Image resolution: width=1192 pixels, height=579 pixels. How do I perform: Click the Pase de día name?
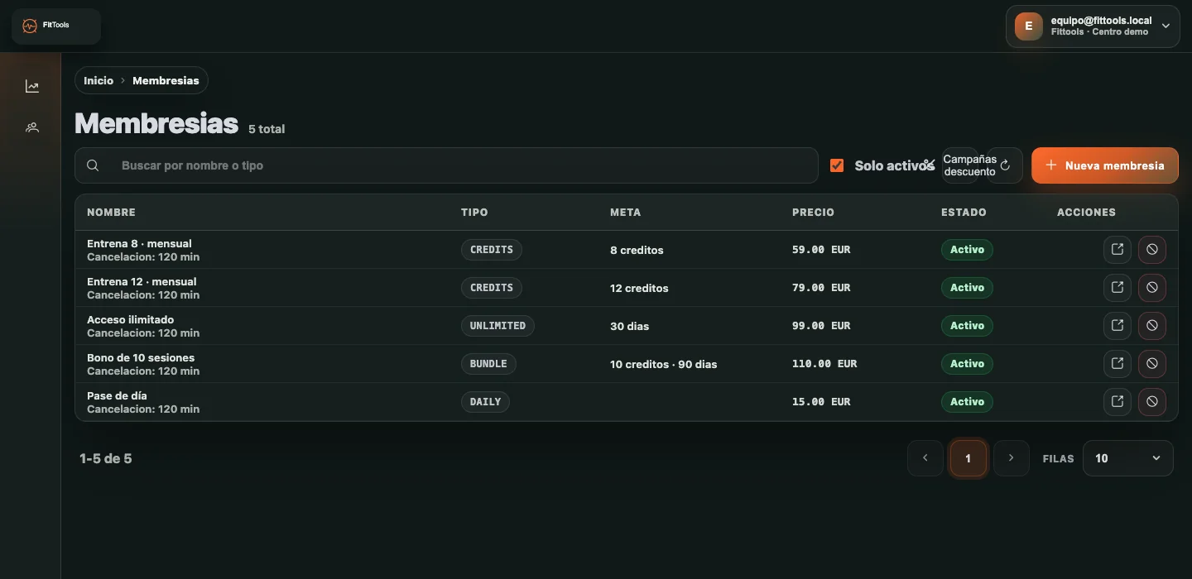coord(117,396)
